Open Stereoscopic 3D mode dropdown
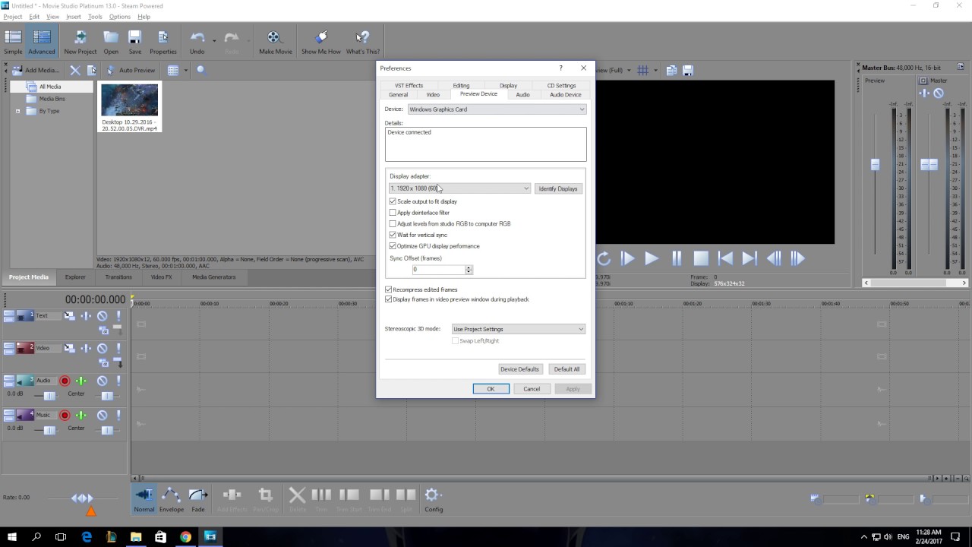Screen dimensions: 972x547 pos(518,329)
